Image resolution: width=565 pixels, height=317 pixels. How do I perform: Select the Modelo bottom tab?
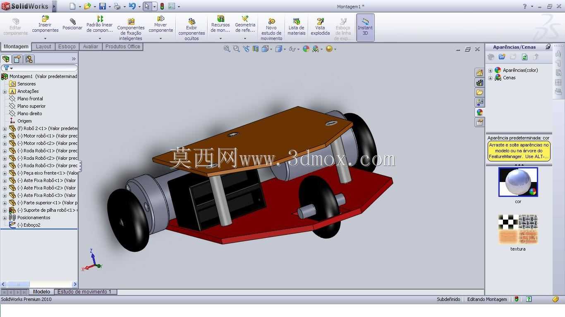(x=41, y=292)
